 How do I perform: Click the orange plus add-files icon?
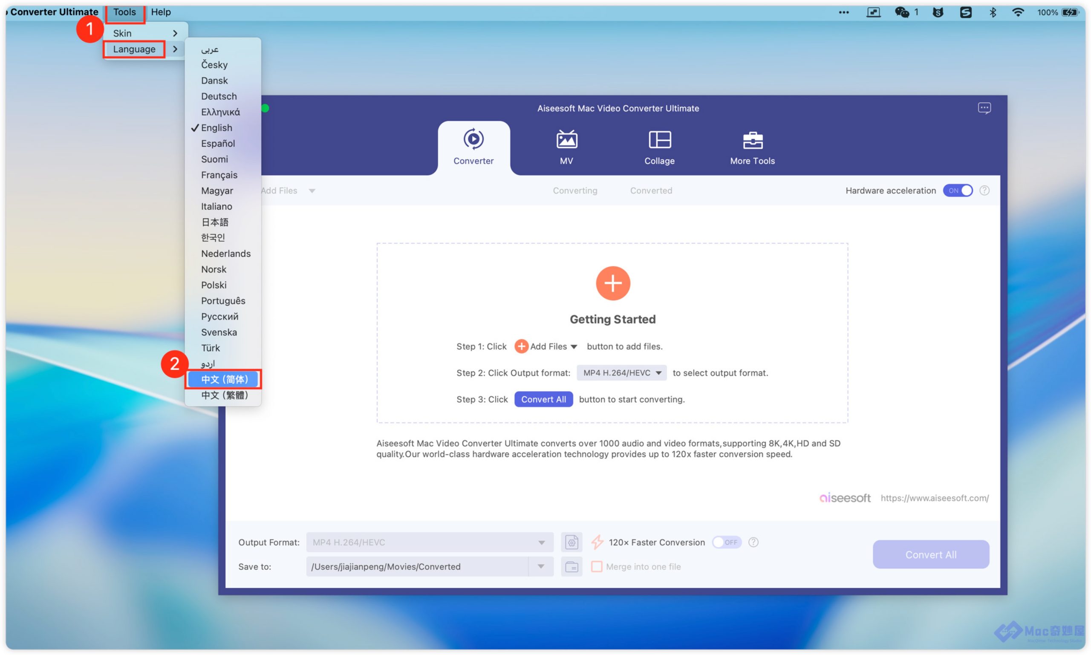click(612, 283)
